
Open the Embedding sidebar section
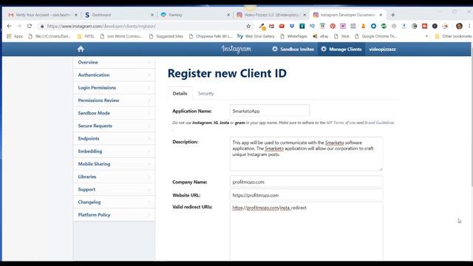115,151
